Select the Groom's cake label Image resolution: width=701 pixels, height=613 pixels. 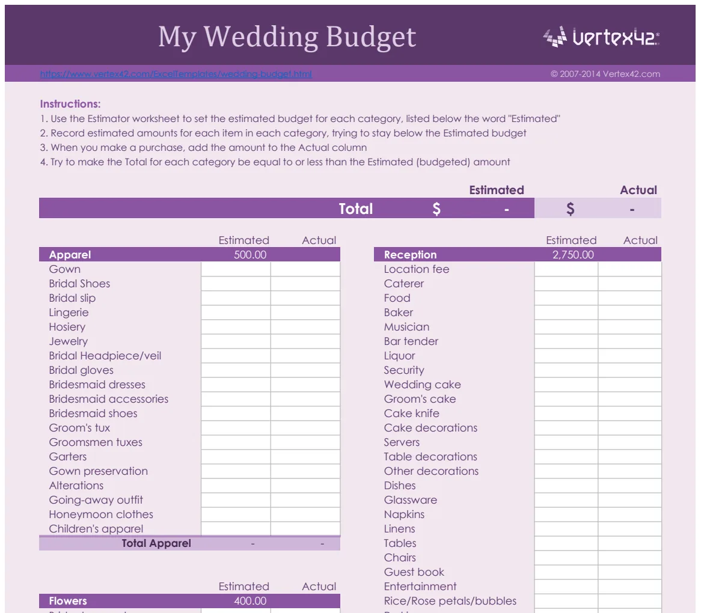420,399
